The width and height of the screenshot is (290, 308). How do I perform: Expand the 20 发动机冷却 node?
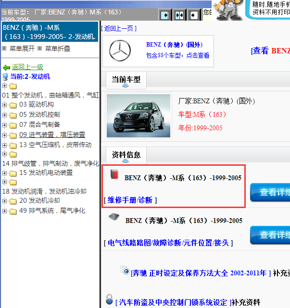pyautogui.click(x=4, y=201)
